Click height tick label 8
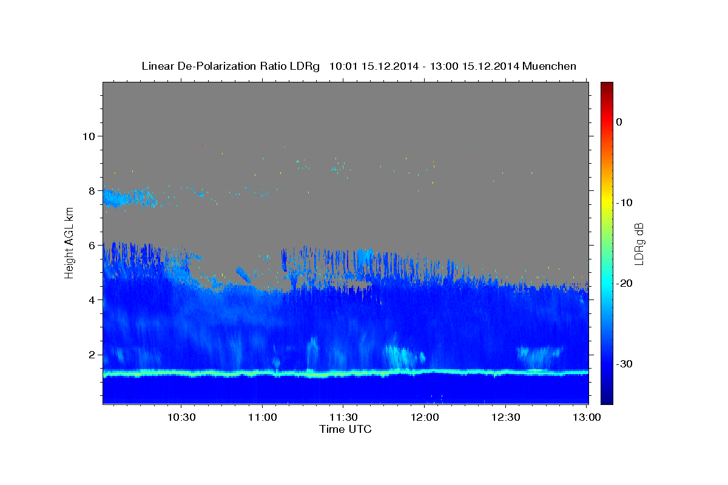The height and width of the screenshot is (485, 728). click(93, 190)
